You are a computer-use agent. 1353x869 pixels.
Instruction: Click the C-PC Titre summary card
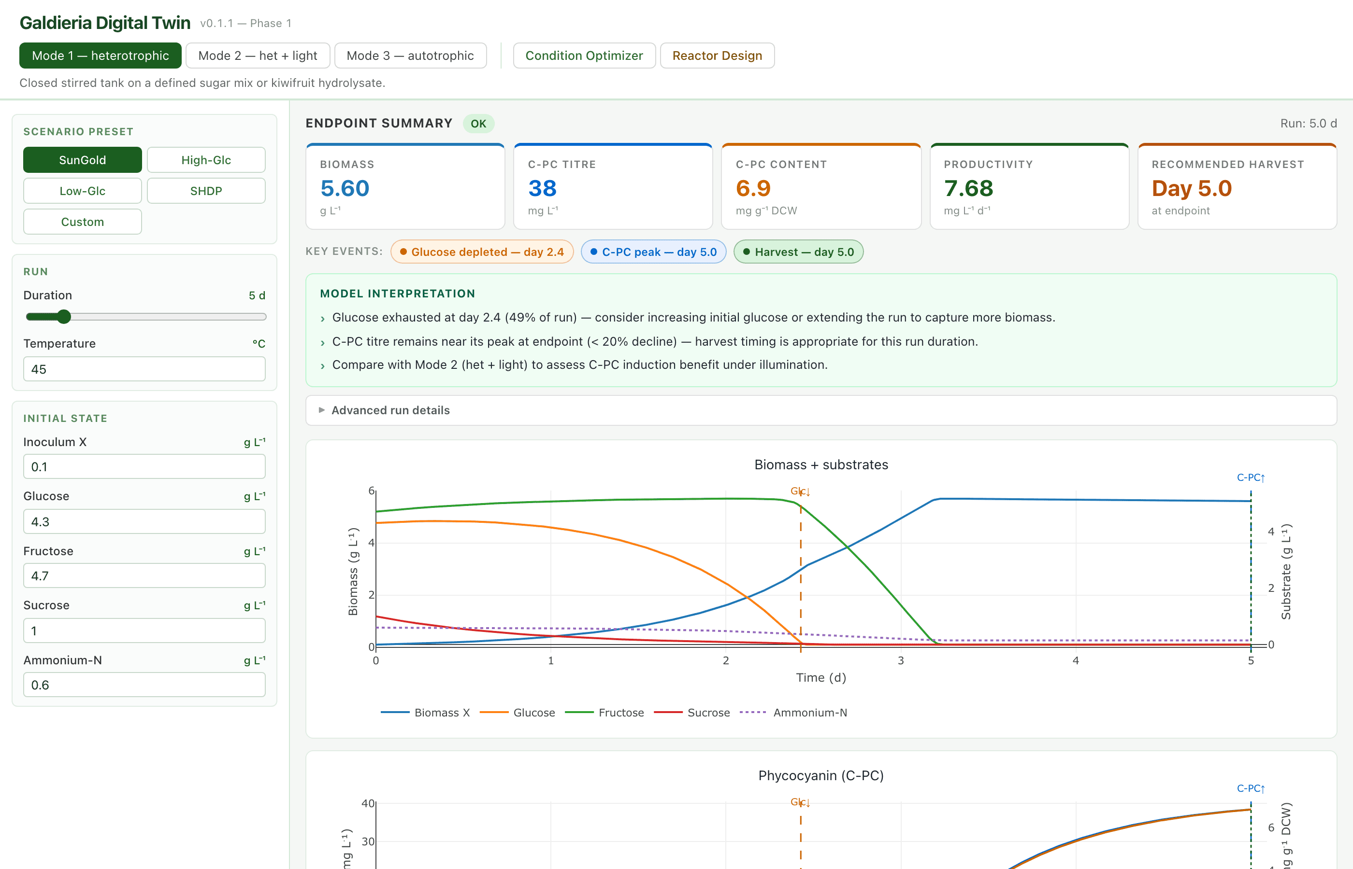[613, 187]
